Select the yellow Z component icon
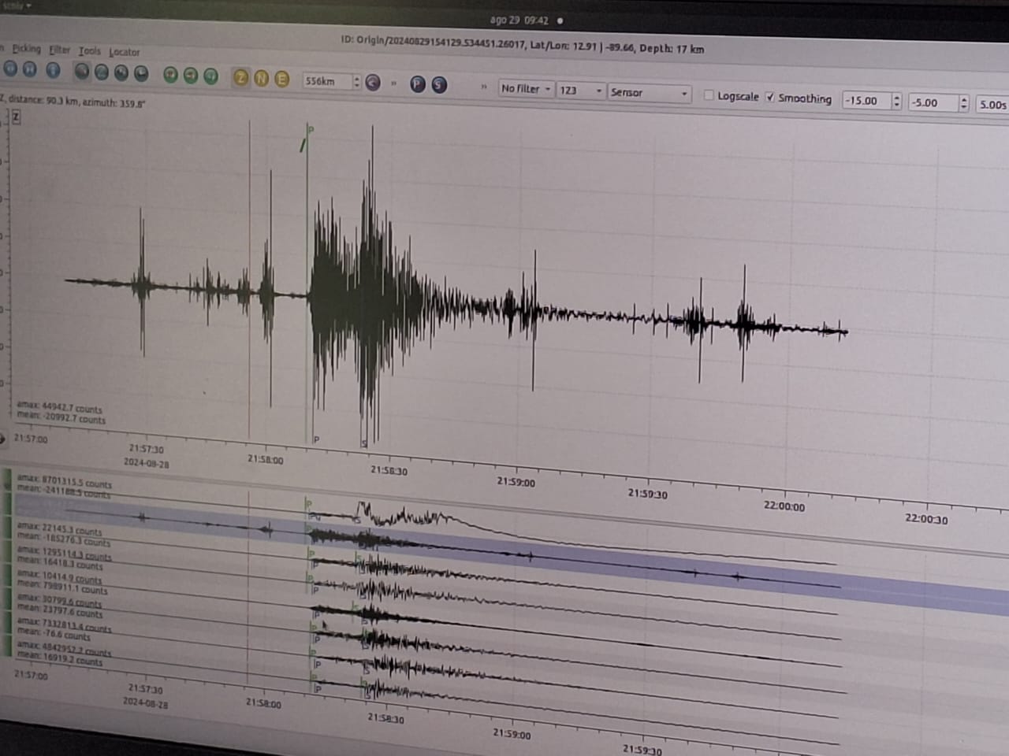Image resolution: width=1009 pixels, height=756 pixels. click(241, 77)
